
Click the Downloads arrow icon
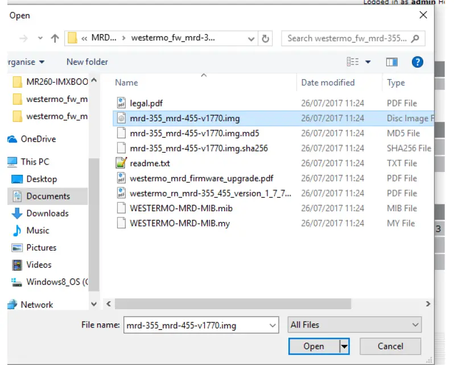tap(17, 213)
